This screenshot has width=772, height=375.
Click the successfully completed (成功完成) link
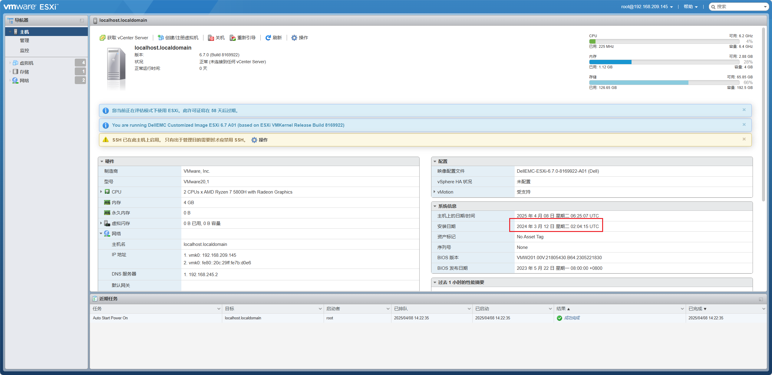pos(572,318)
